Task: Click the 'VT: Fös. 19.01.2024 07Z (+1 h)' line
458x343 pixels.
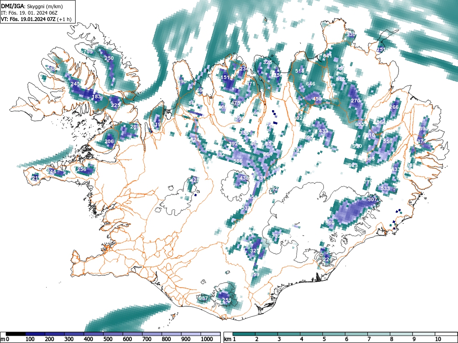Action: tap(36, 20)
